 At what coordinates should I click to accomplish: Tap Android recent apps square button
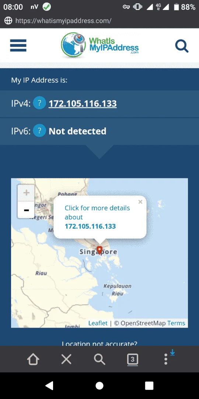[x=149, y=385]
